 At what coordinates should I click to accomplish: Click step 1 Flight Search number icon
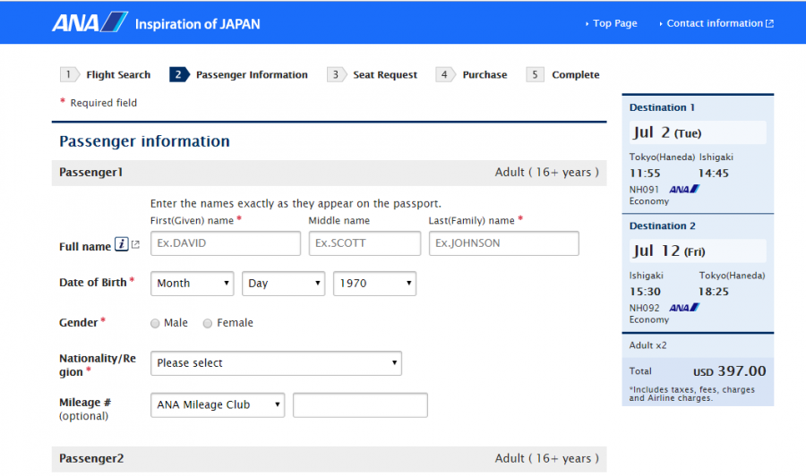(x=68, y=75)
